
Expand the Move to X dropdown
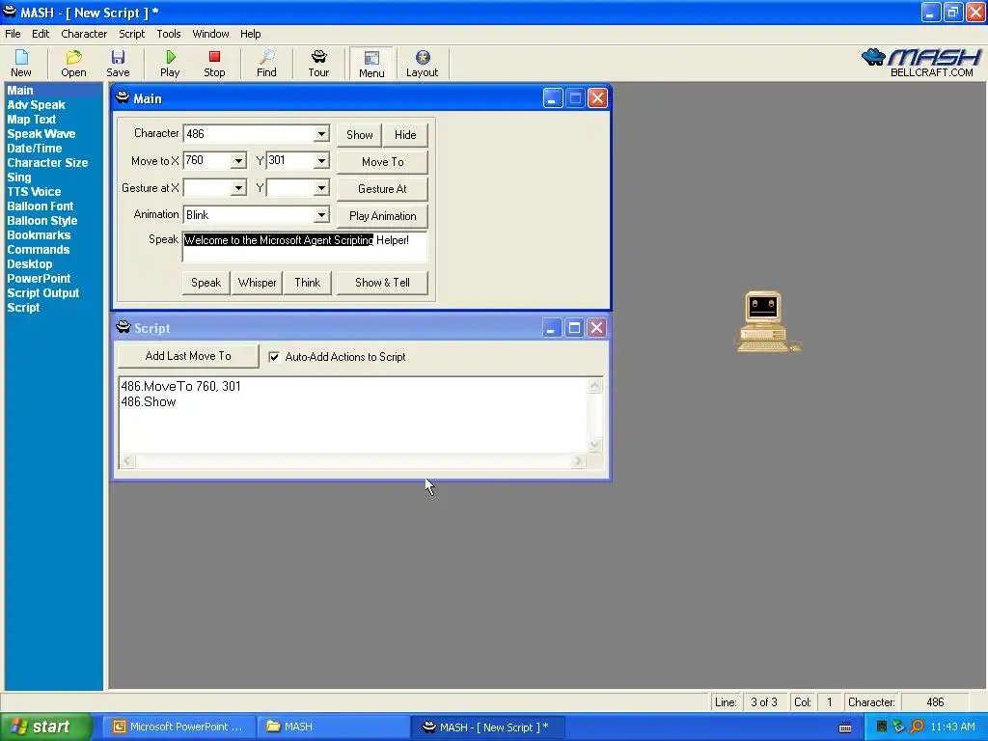pos(238,161)
